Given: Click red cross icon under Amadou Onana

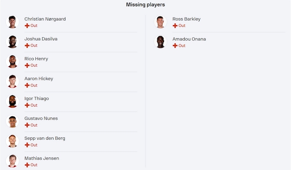Looking at the screenshot, I should click(x=175, y=45).
